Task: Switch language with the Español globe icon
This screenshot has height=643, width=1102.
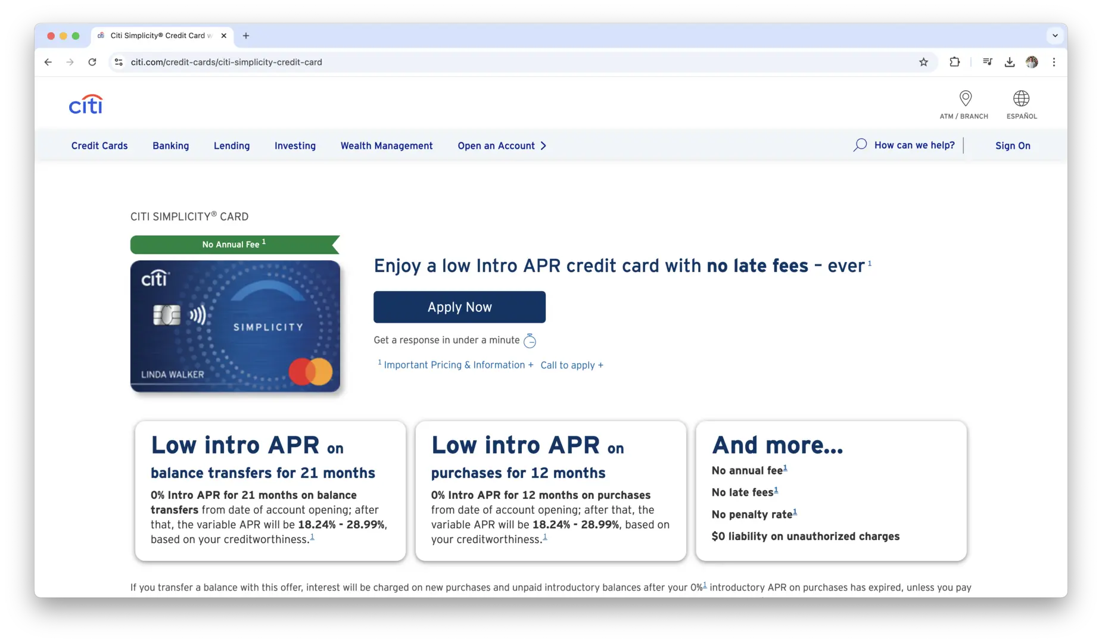Action: coord(1021,98)
